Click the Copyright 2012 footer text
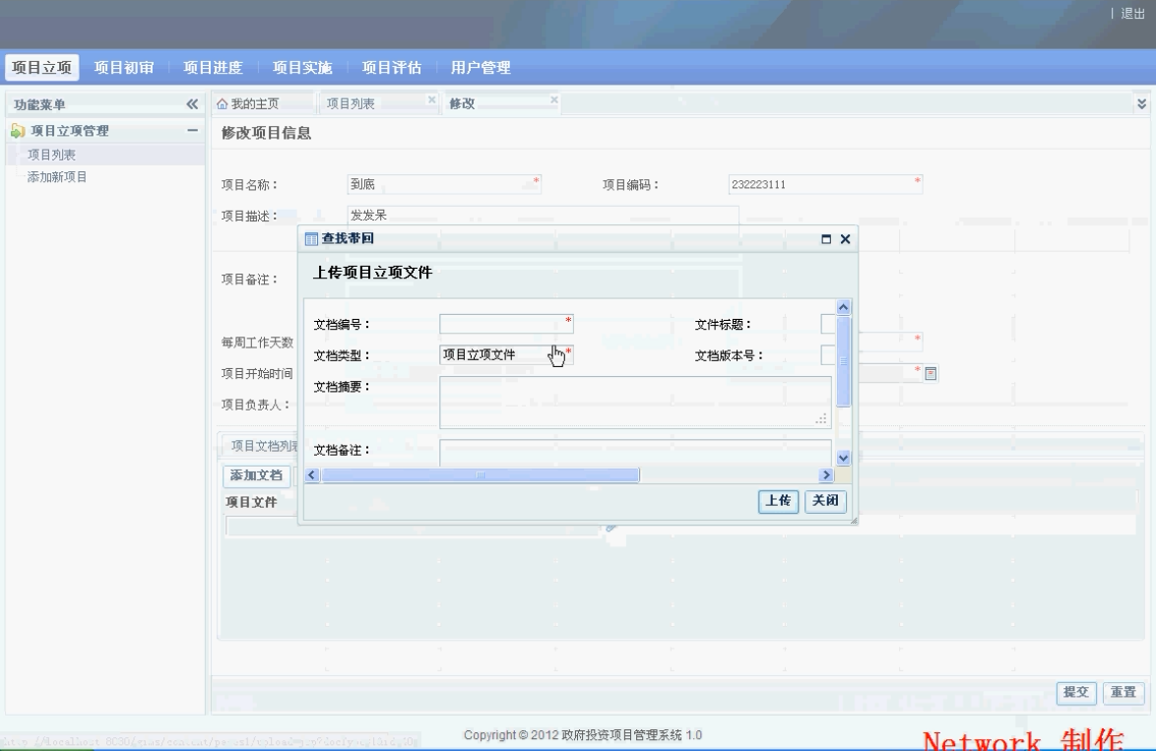This screenshot has width=1156, height=751. (582, 735)
